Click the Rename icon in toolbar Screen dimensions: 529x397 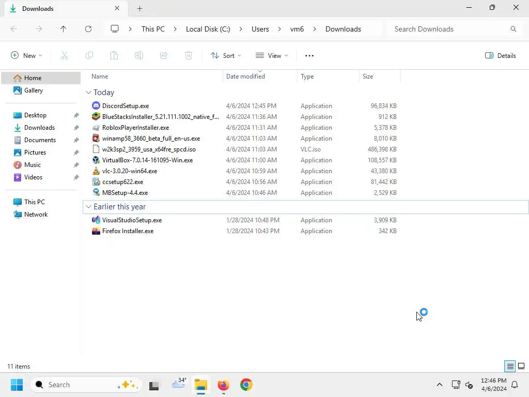coord(139,56)
